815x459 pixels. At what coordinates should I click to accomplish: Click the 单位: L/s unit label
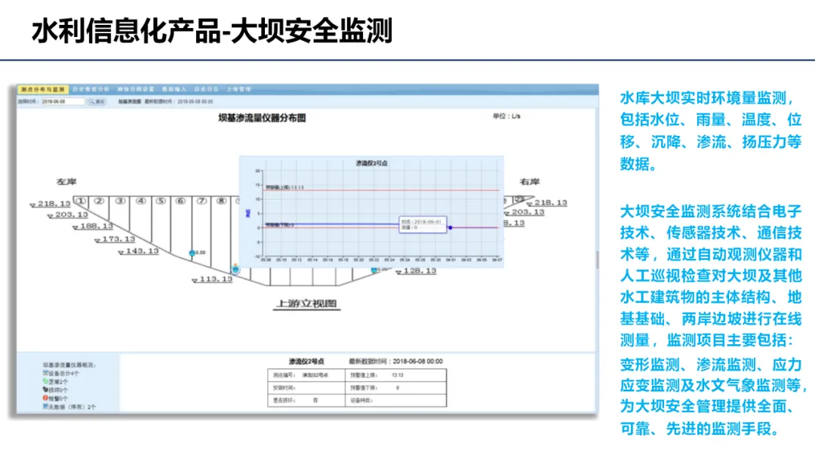click(x=507, y=116)
